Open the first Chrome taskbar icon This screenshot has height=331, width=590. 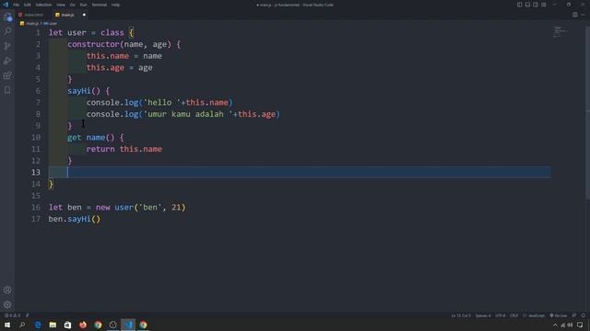[x=98, y=325]
